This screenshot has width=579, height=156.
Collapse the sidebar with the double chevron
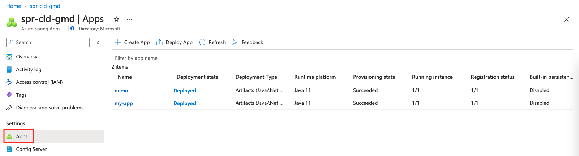98,42
